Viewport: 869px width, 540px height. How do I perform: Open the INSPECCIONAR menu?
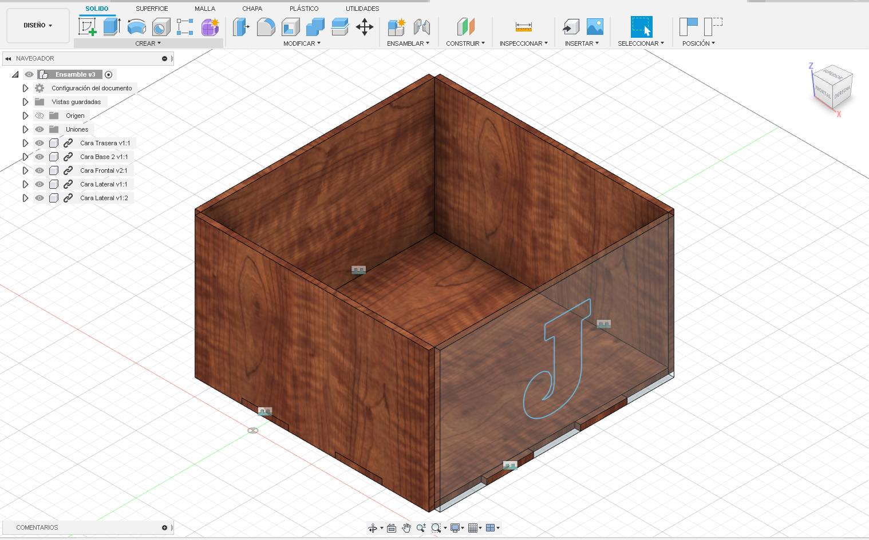524,43
